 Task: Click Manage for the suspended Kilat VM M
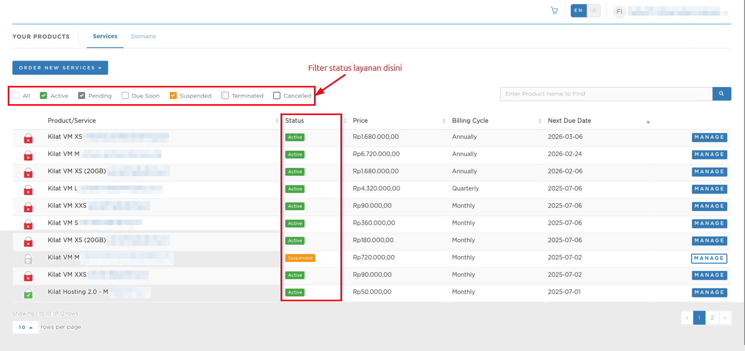709,258
